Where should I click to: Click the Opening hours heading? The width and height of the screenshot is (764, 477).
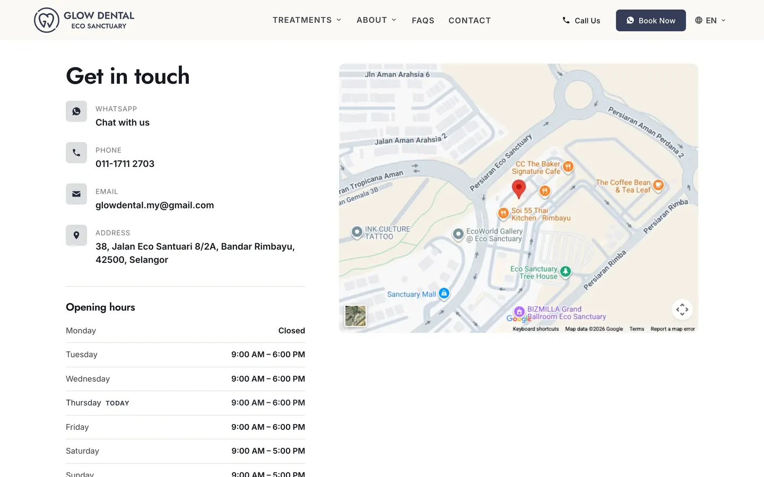click(100, 307)
